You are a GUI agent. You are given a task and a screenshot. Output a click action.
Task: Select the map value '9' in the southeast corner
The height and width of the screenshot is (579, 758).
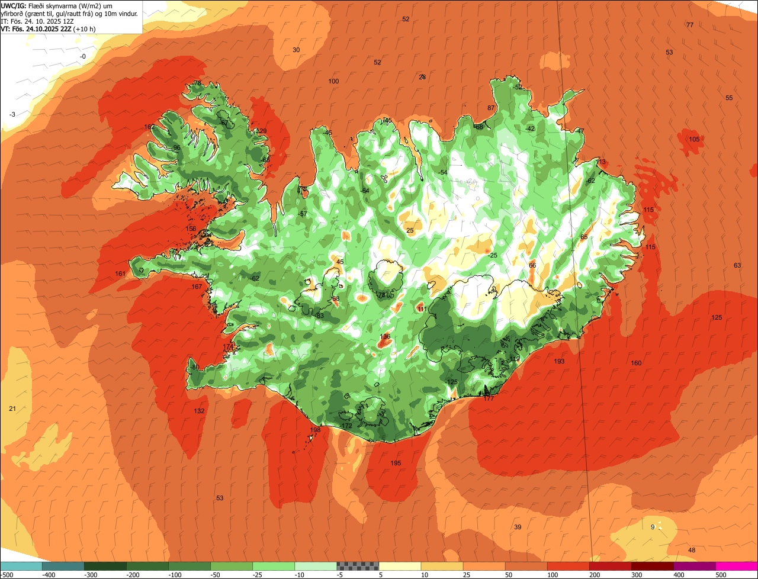point(653,527)
